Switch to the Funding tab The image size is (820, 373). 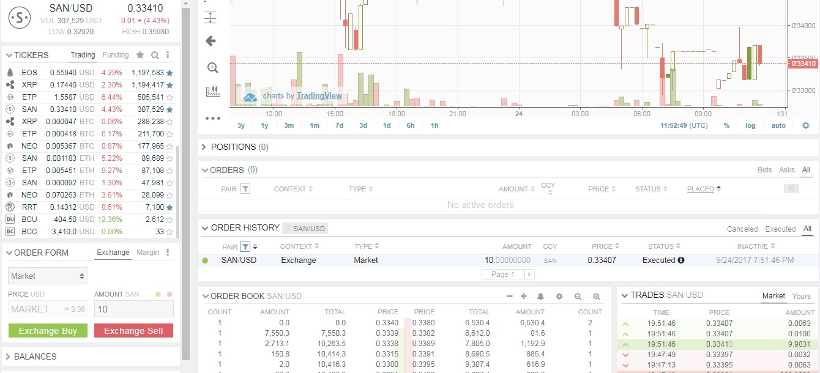tap(115, 55)
